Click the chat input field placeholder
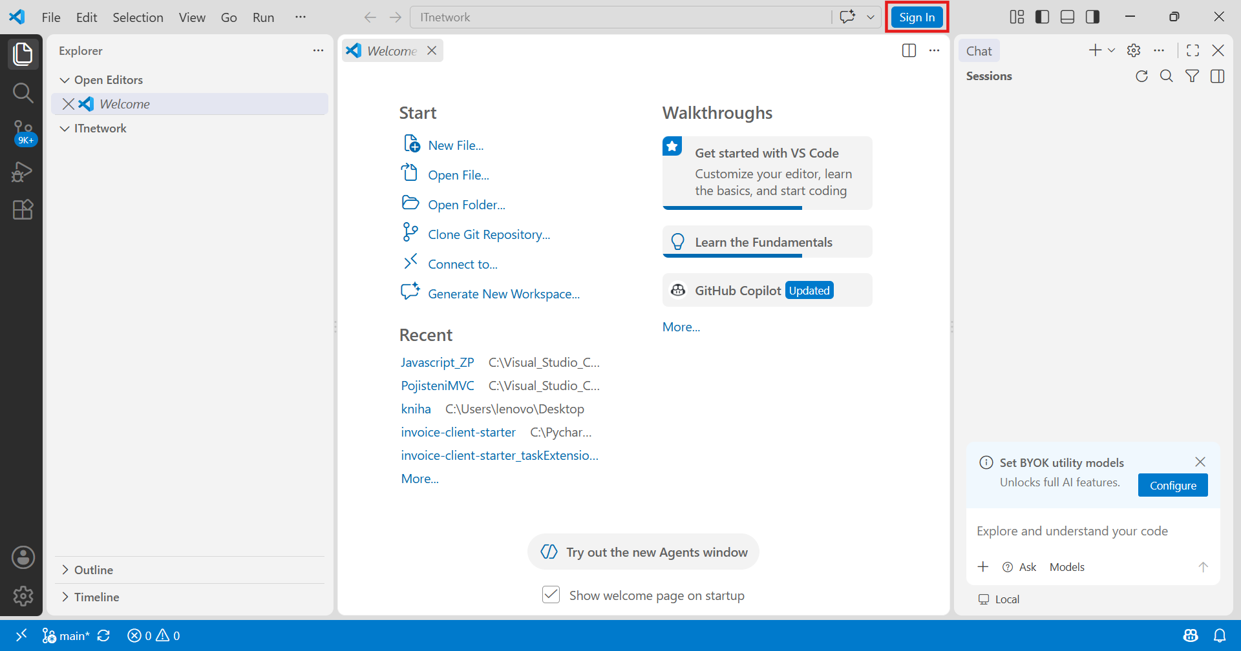This screenshot has height=651, width=1241. tap(1072, 531)
